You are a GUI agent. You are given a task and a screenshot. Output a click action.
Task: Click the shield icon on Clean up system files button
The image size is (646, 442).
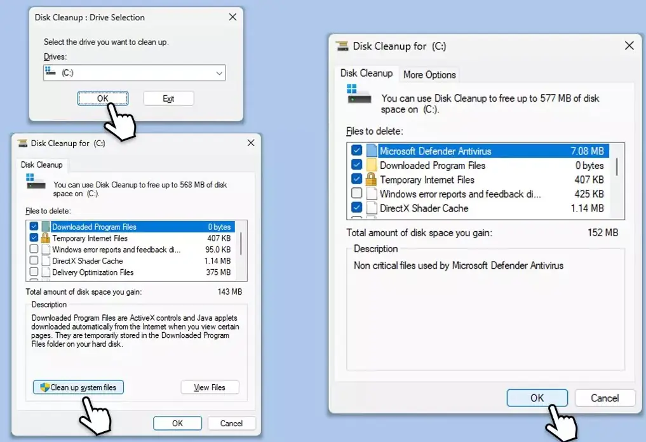pos(44,387)
